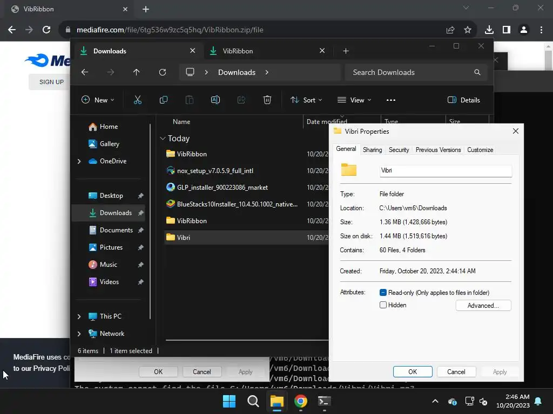
Task: Select the General tab in Vibri Properties
Action: (346, 149)
